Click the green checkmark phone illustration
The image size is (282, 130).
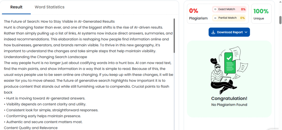(229, 64)
